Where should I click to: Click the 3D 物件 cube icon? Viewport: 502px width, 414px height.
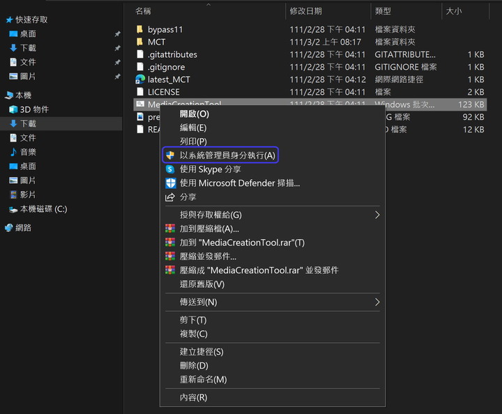coord(13,109)
